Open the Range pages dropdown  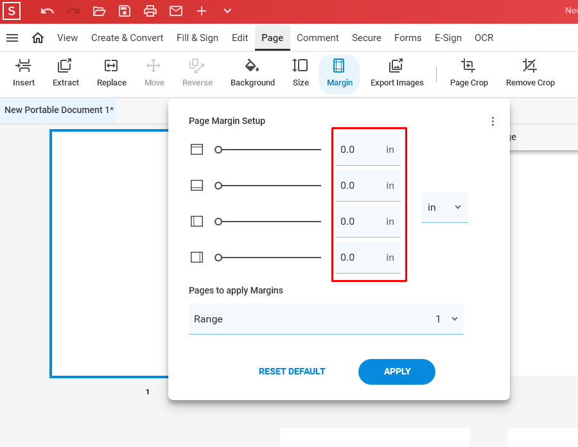326,319
